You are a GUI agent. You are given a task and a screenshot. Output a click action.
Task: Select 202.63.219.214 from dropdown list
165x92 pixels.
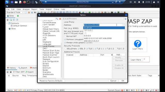tap(104, 41)
